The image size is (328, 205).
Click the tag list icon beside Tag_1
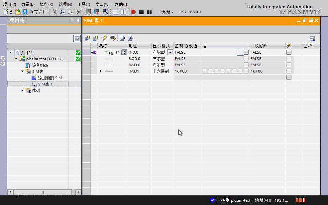pyautogui.click(x=124, y=52)
